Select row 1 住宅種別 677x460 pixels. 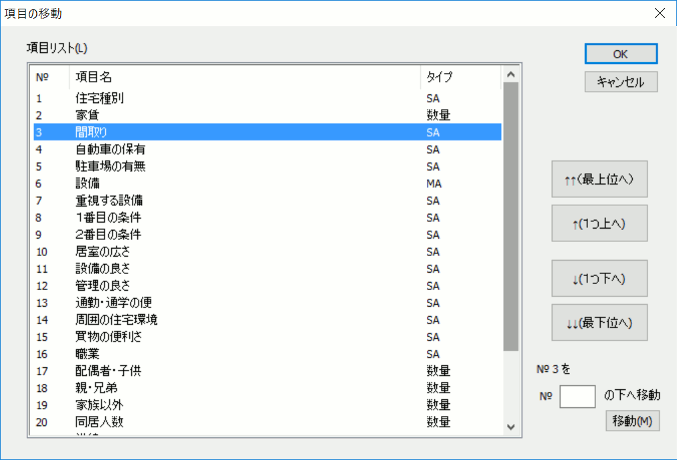pyautogui.click(x=268, y=98)
